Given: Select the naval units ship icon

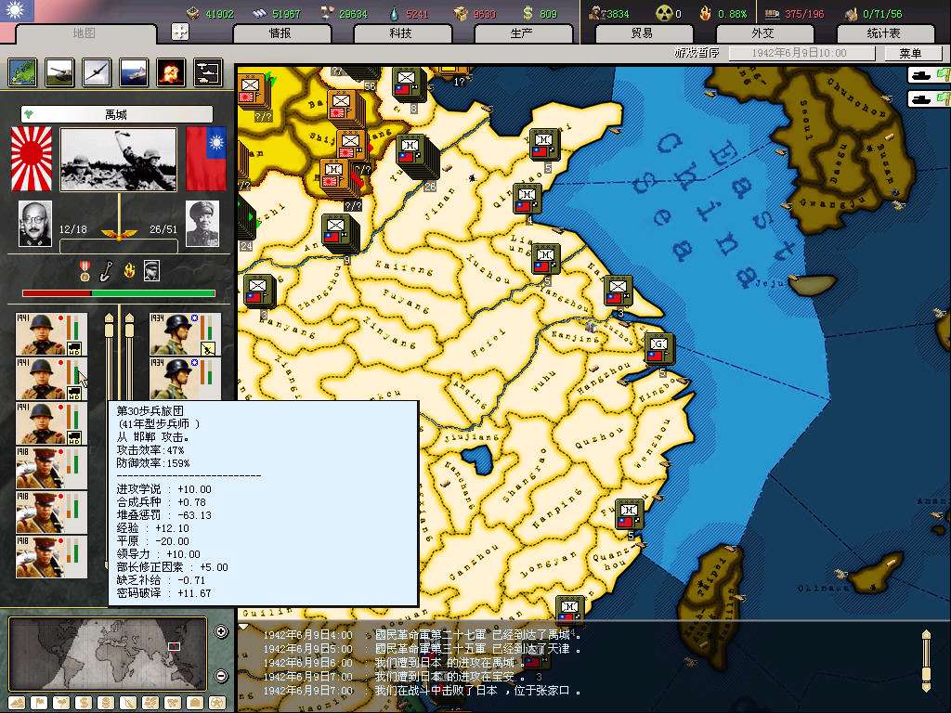Looking at the screenshot, I should [x=134, y=72].
